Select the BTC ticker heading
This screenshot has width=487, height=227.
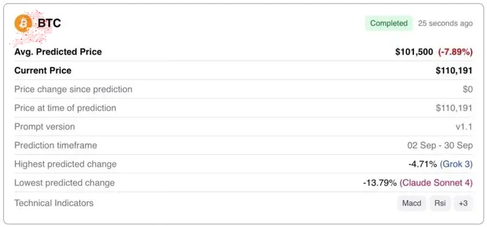[x=49, y=24]
